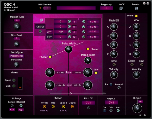
Task: Click the Vibrato Speed knob
Action: pos(14,80)
